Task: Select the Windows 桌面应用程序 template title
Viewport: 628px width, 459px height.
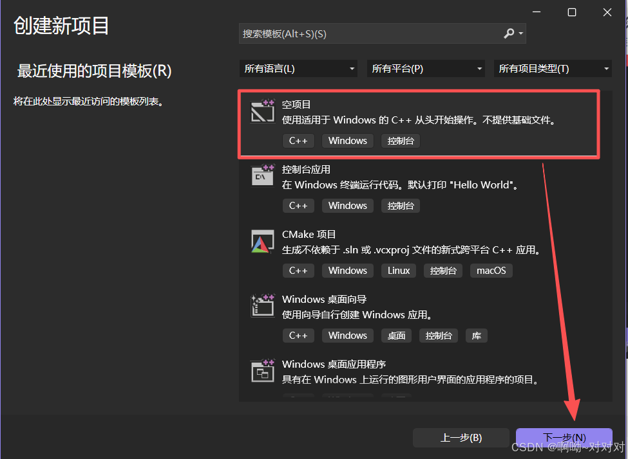Action: click(334, 364)
